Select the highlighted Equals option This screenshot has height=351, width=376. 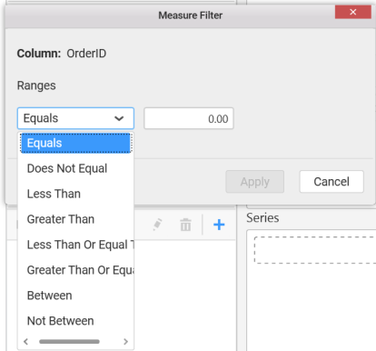[75, 143]
